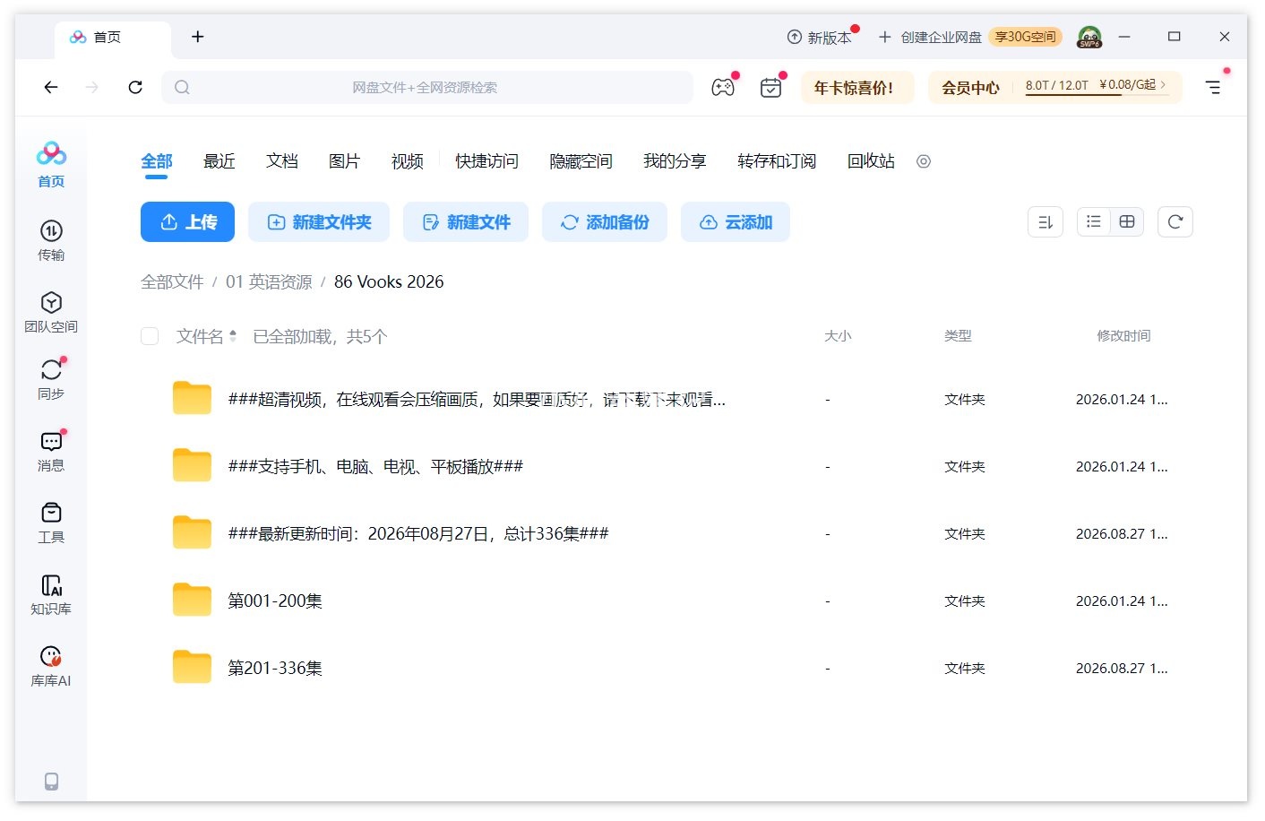Open 库库AI assistant
Viewport: 1265px width, 821px height.
pyautogui.click(x=51, y=666)
